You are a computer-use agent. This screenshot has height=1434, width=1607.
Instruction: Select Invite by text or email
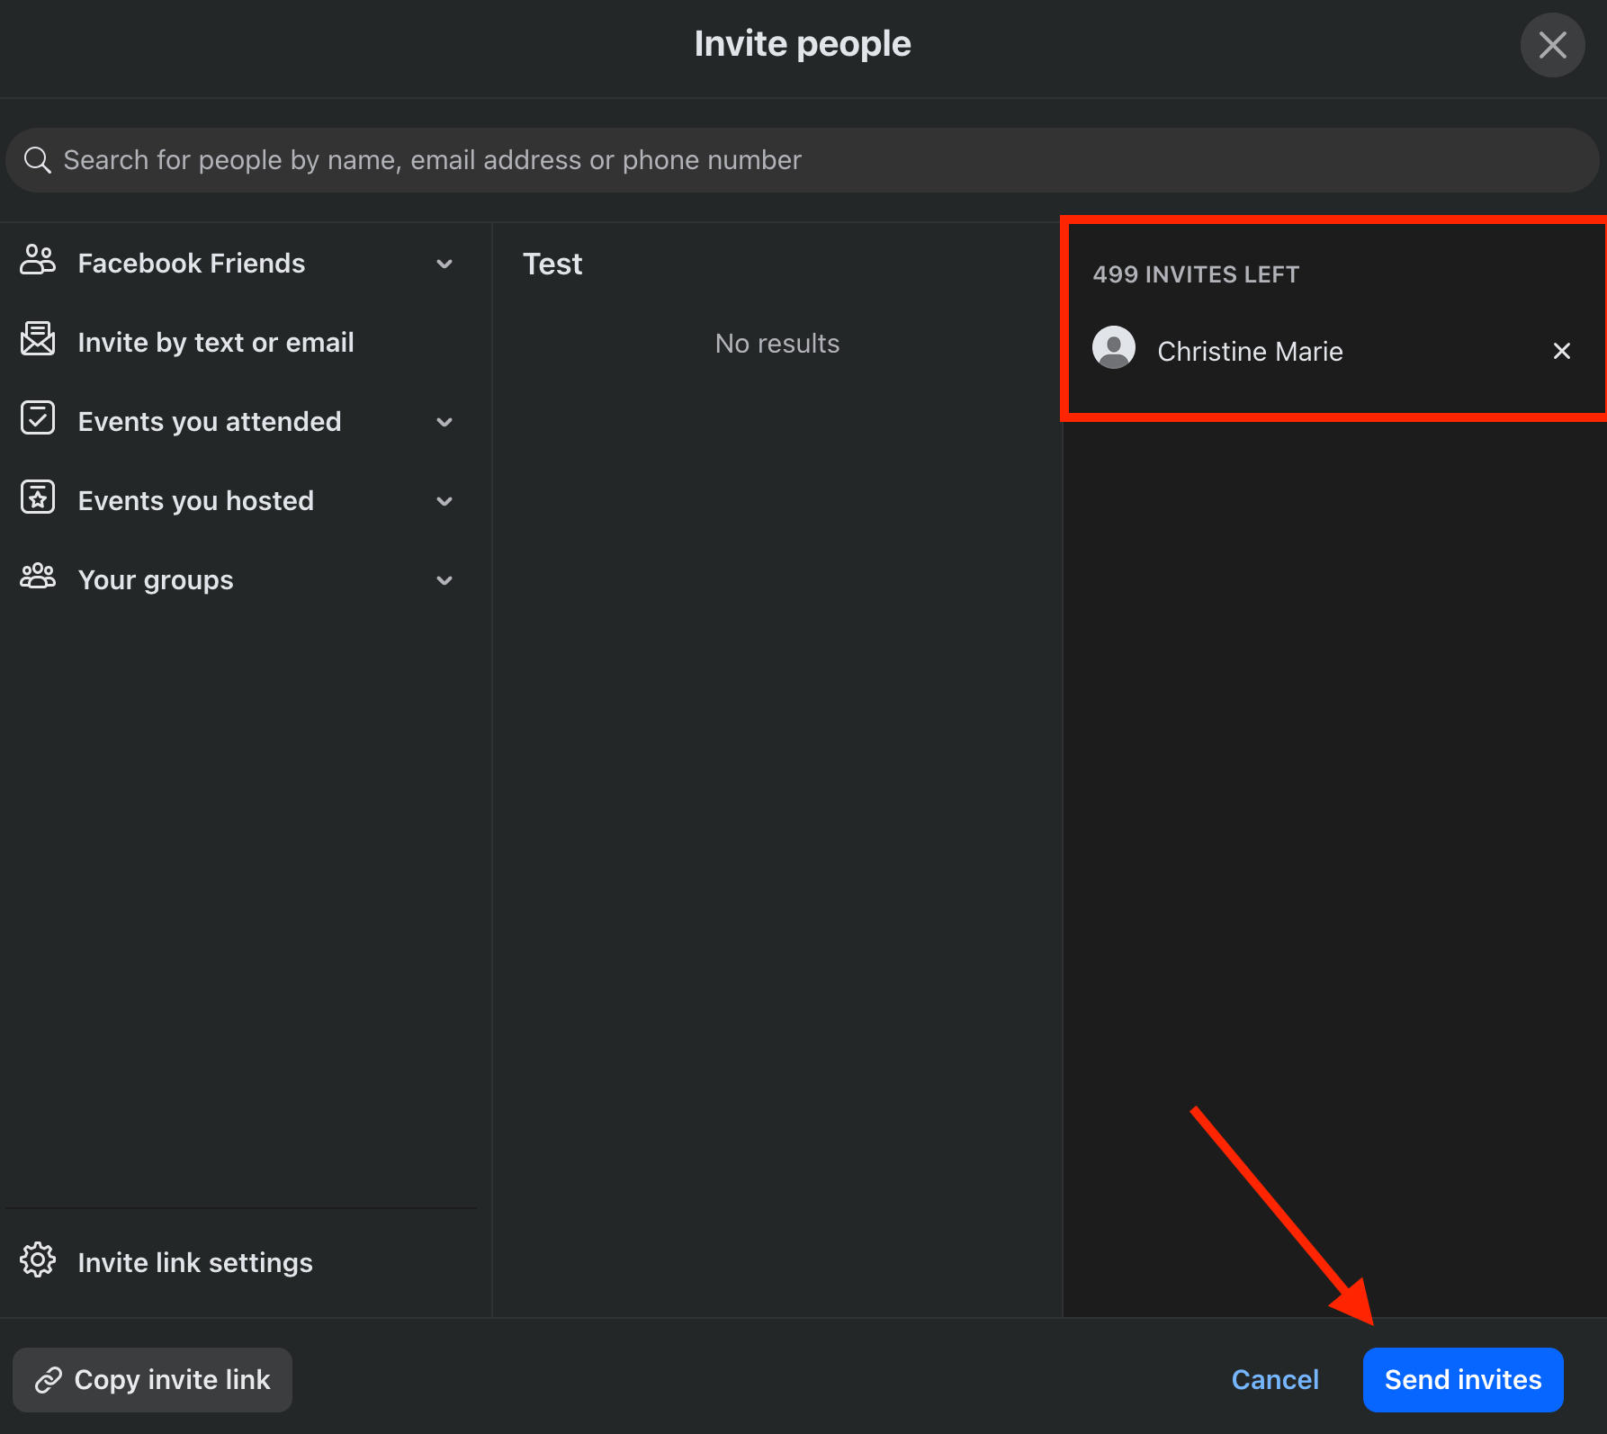(x=216, y=343)
